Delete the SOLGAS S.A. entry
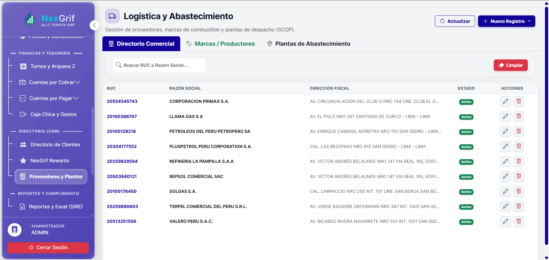 [519, 191]
